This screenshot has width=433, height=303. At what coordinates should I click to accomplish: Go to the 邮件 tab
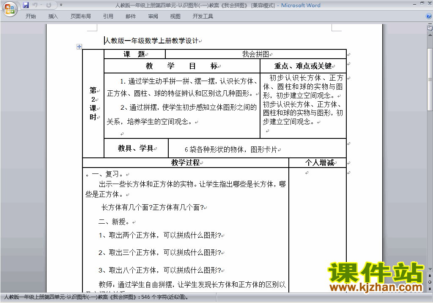click(131, 16)
